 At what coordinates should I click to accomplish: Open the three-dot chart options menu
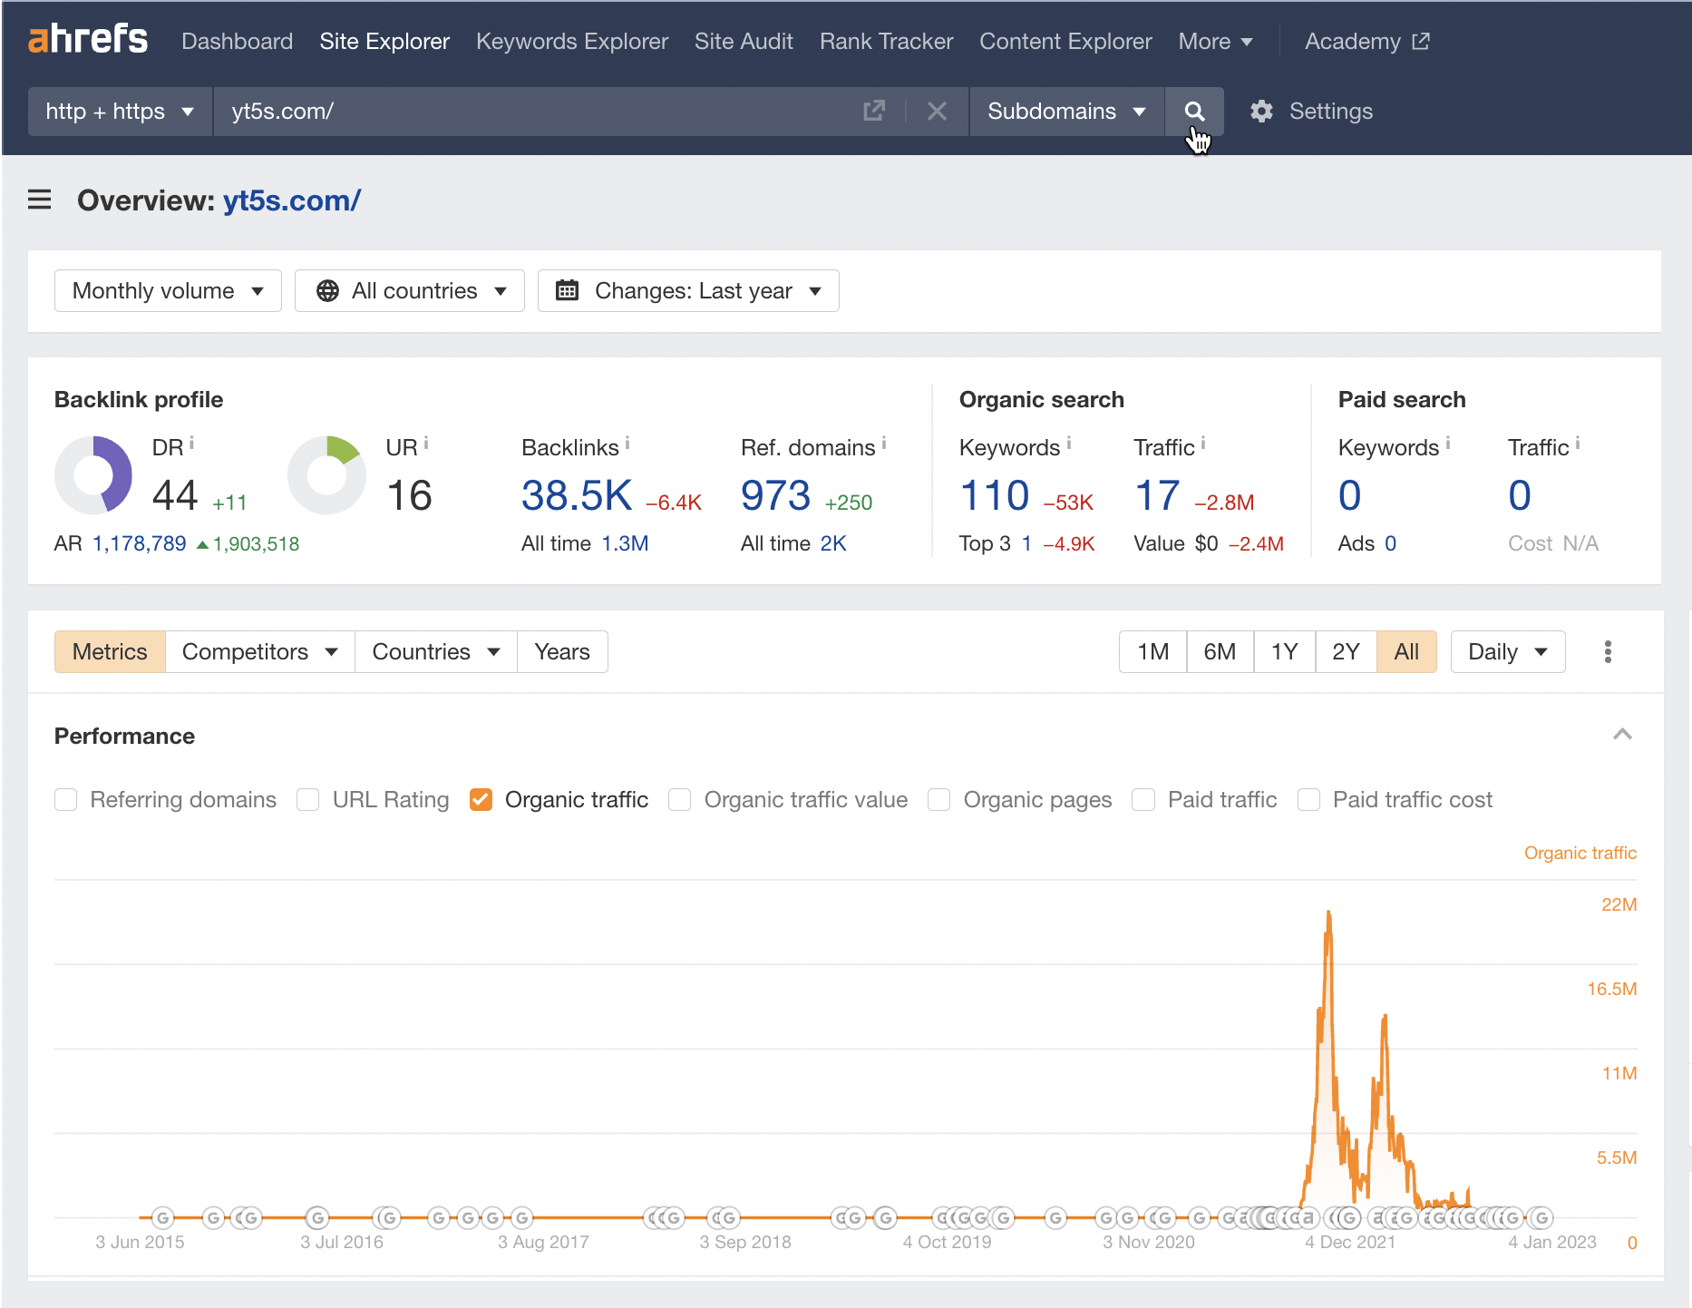click(1608, 651)
